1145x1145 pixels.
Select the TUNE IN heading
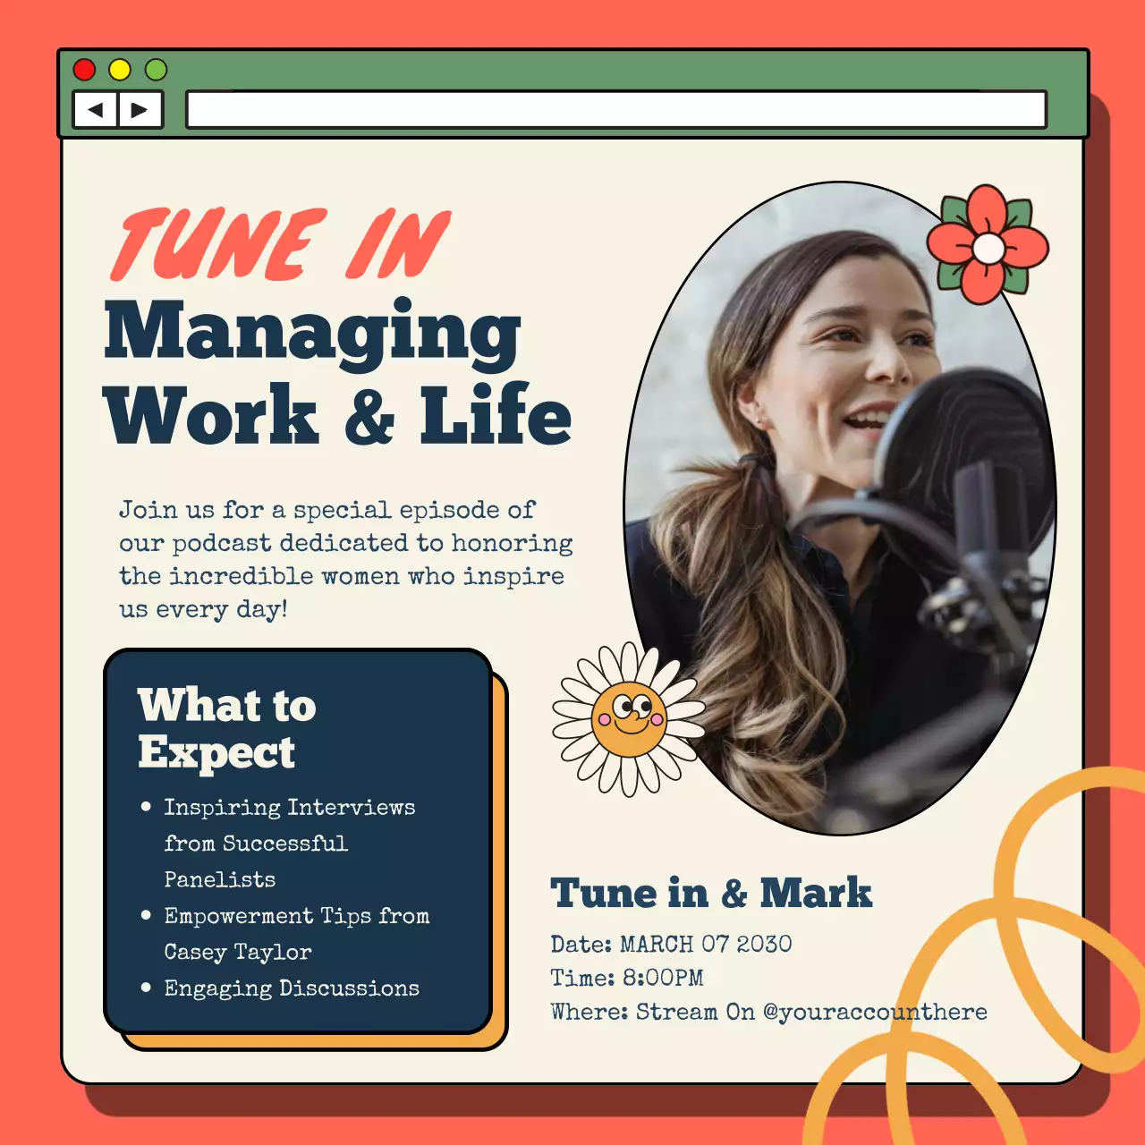279,243
